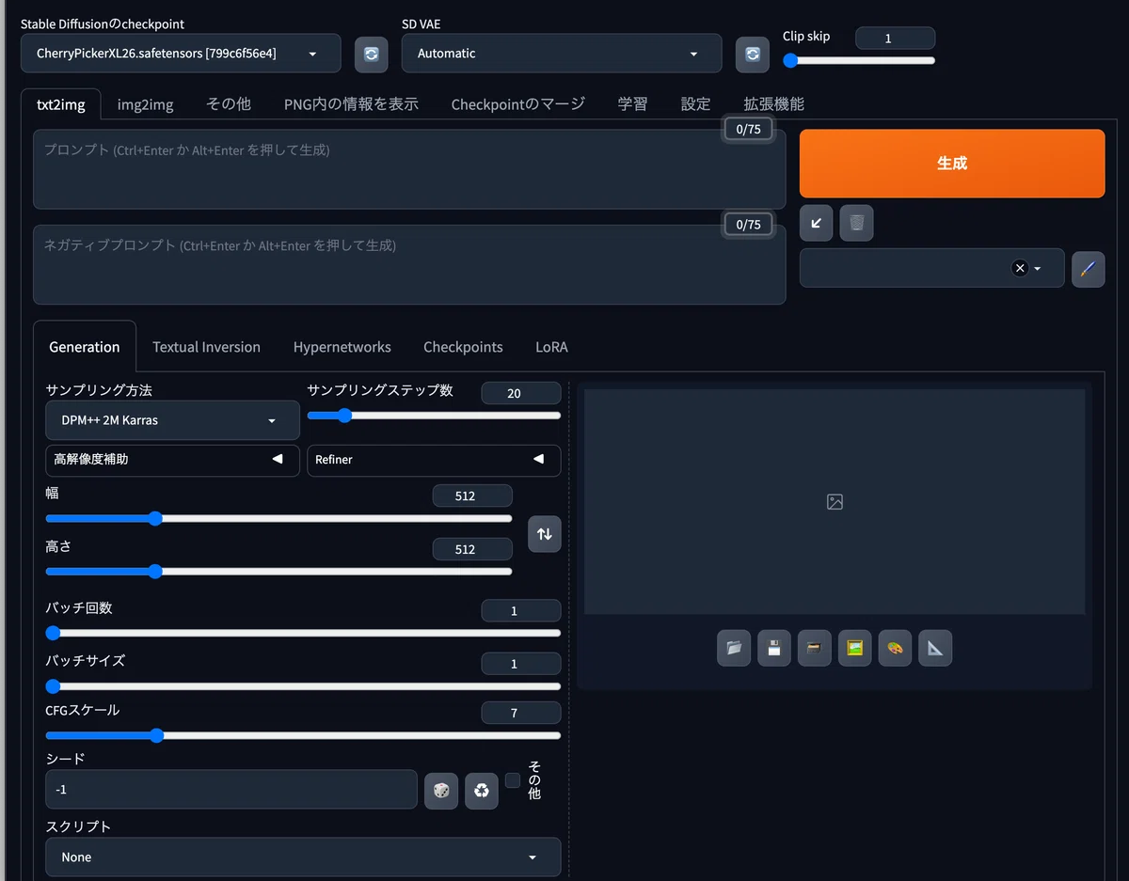Adjust the 幅 width slider
Screen dimensions: 1129x881
[x=278, y=518]
